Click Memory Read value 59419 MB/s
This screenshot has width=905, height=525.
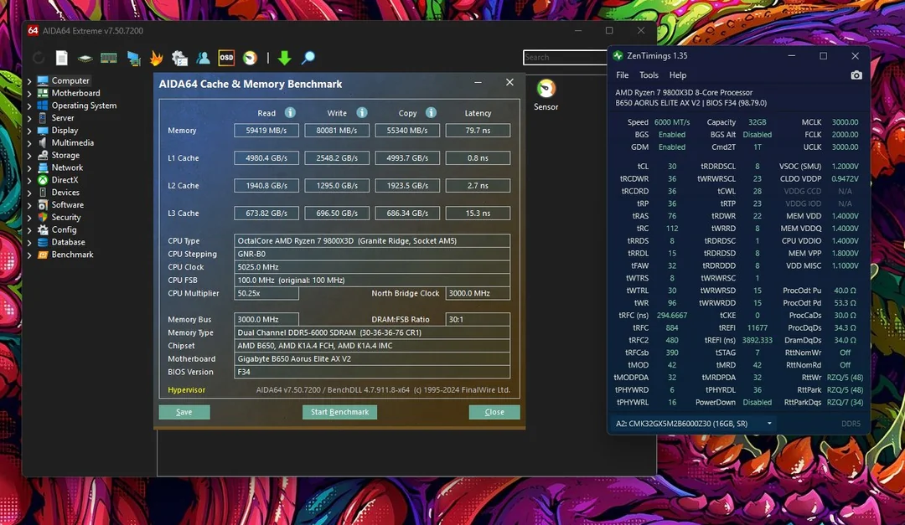coord(266,131)
